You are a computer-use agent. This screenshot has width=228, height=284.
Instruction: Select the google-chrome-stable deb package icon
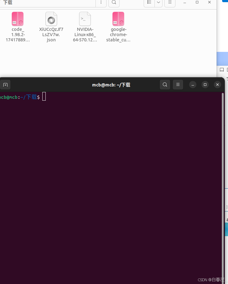coord(118,19)
